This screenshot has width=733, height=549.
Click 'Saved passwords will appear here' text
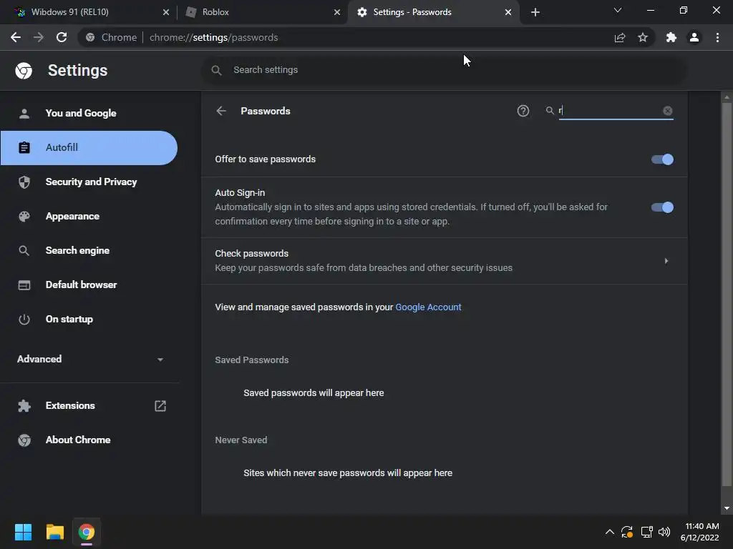[x=314, y=392]
